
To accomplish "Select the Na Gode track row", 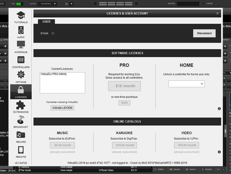I will pyautogui.click(x=84, y=170).
